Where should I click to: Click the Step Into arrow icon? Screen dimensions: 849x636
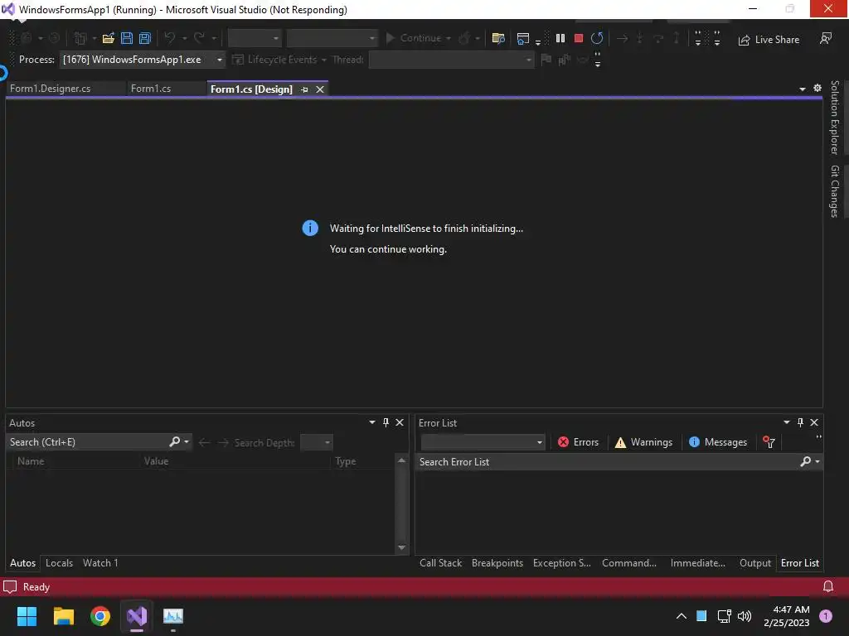click(640, 38)
